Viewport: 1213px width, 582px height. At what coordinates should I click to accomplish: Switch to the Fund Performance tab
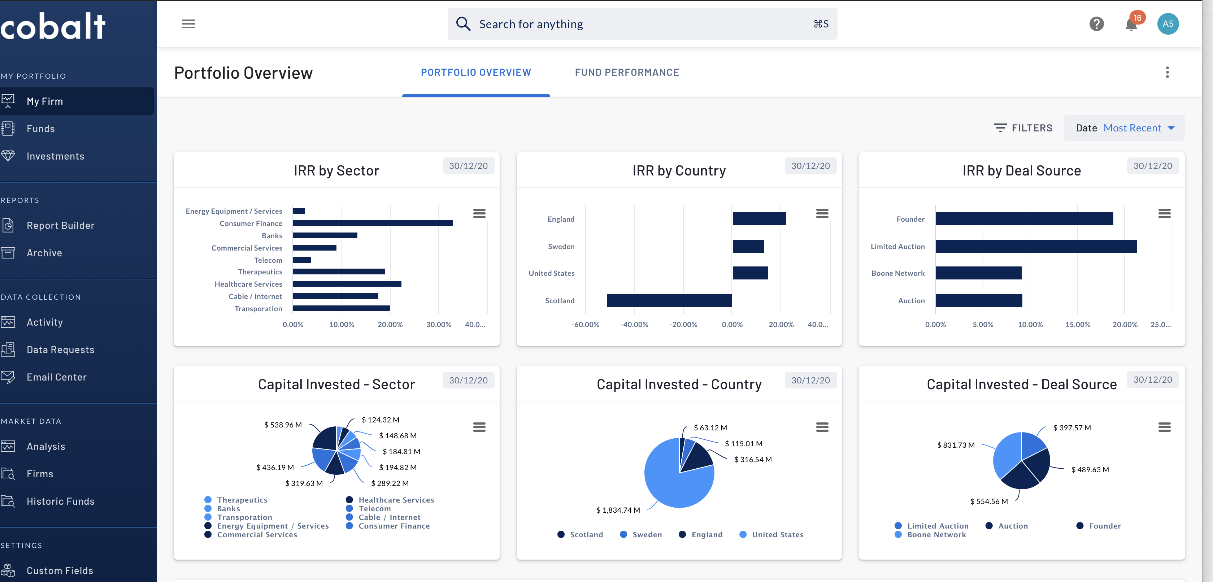point(627,73)
